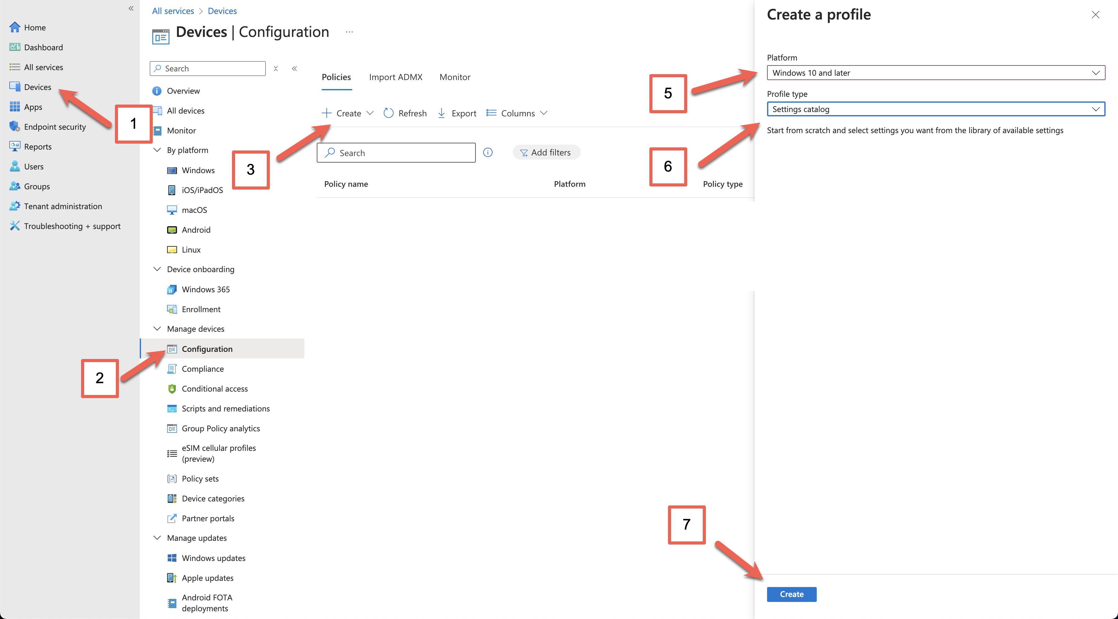Screen dimensions: 1118x619
Task: Expand the Profile type dropdown
Action: [1097, 109]
